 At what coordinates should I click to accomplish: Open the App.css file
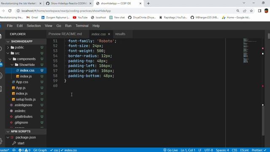(26, 82)
